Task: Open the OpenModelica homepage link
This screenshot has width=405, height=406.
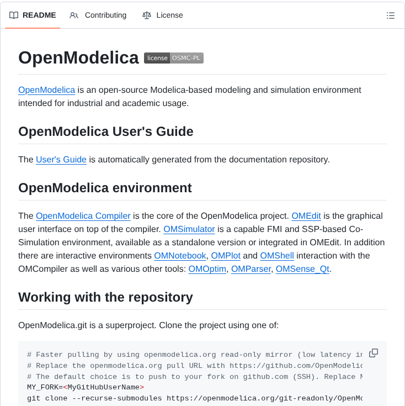Action: [46, 90]
